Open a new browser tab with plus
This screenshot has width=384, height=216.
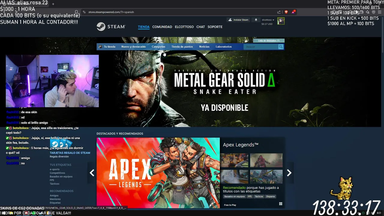click(x=53, y=4)
